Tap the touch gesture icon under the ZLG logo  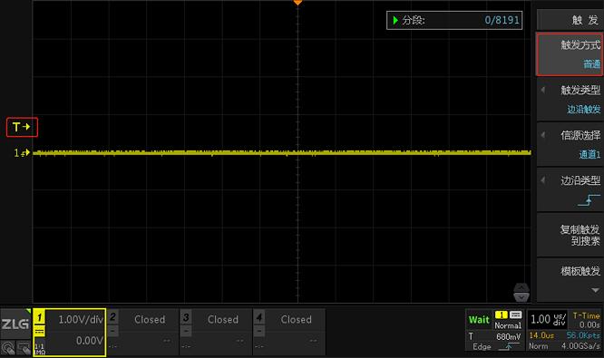coord(7,348)
